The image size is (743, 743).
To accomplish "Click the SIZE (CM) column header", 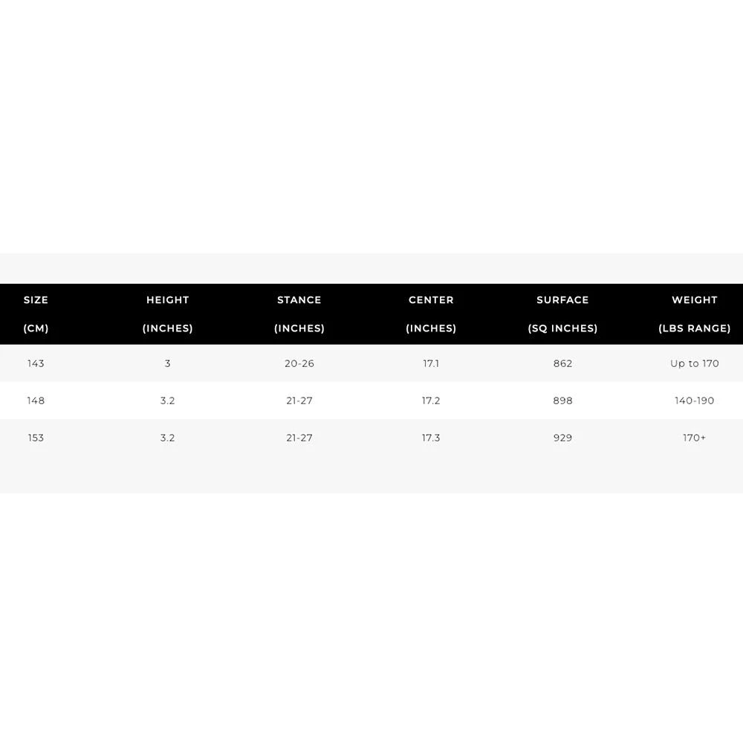I will click(x=36, y=314).
